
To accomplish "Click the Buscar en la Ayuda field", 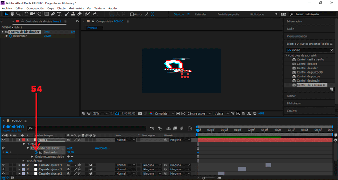I will pos(312,14).
